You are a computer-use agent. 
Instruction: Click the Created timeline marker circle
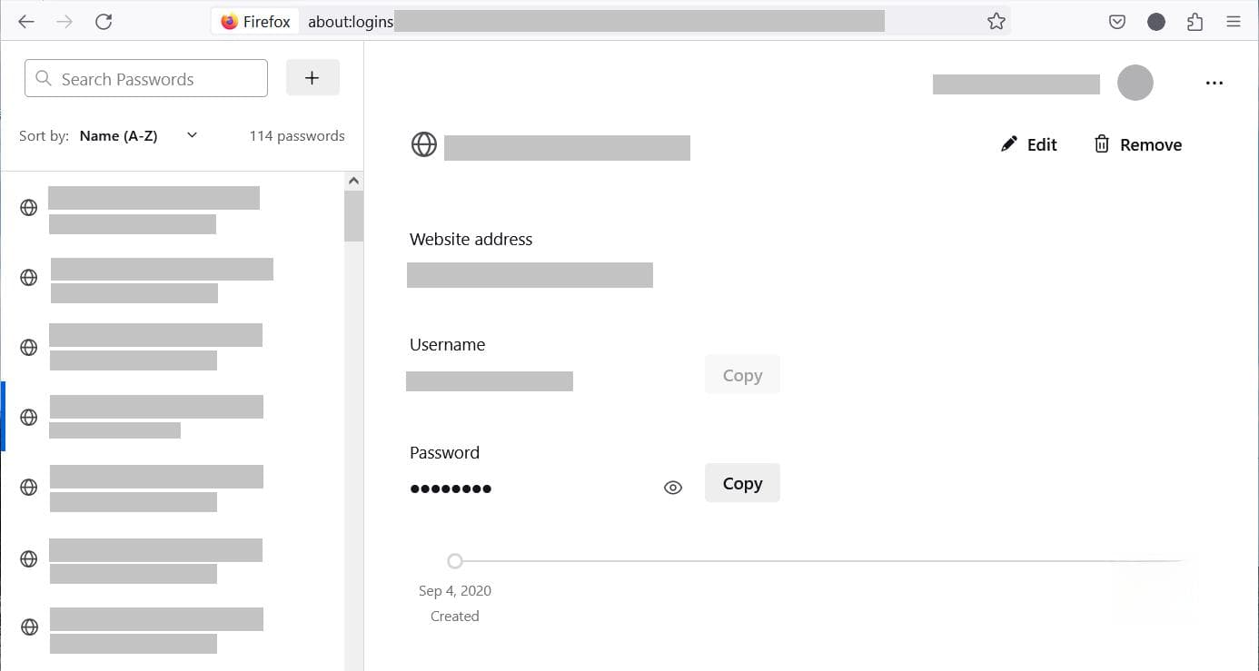455,561
